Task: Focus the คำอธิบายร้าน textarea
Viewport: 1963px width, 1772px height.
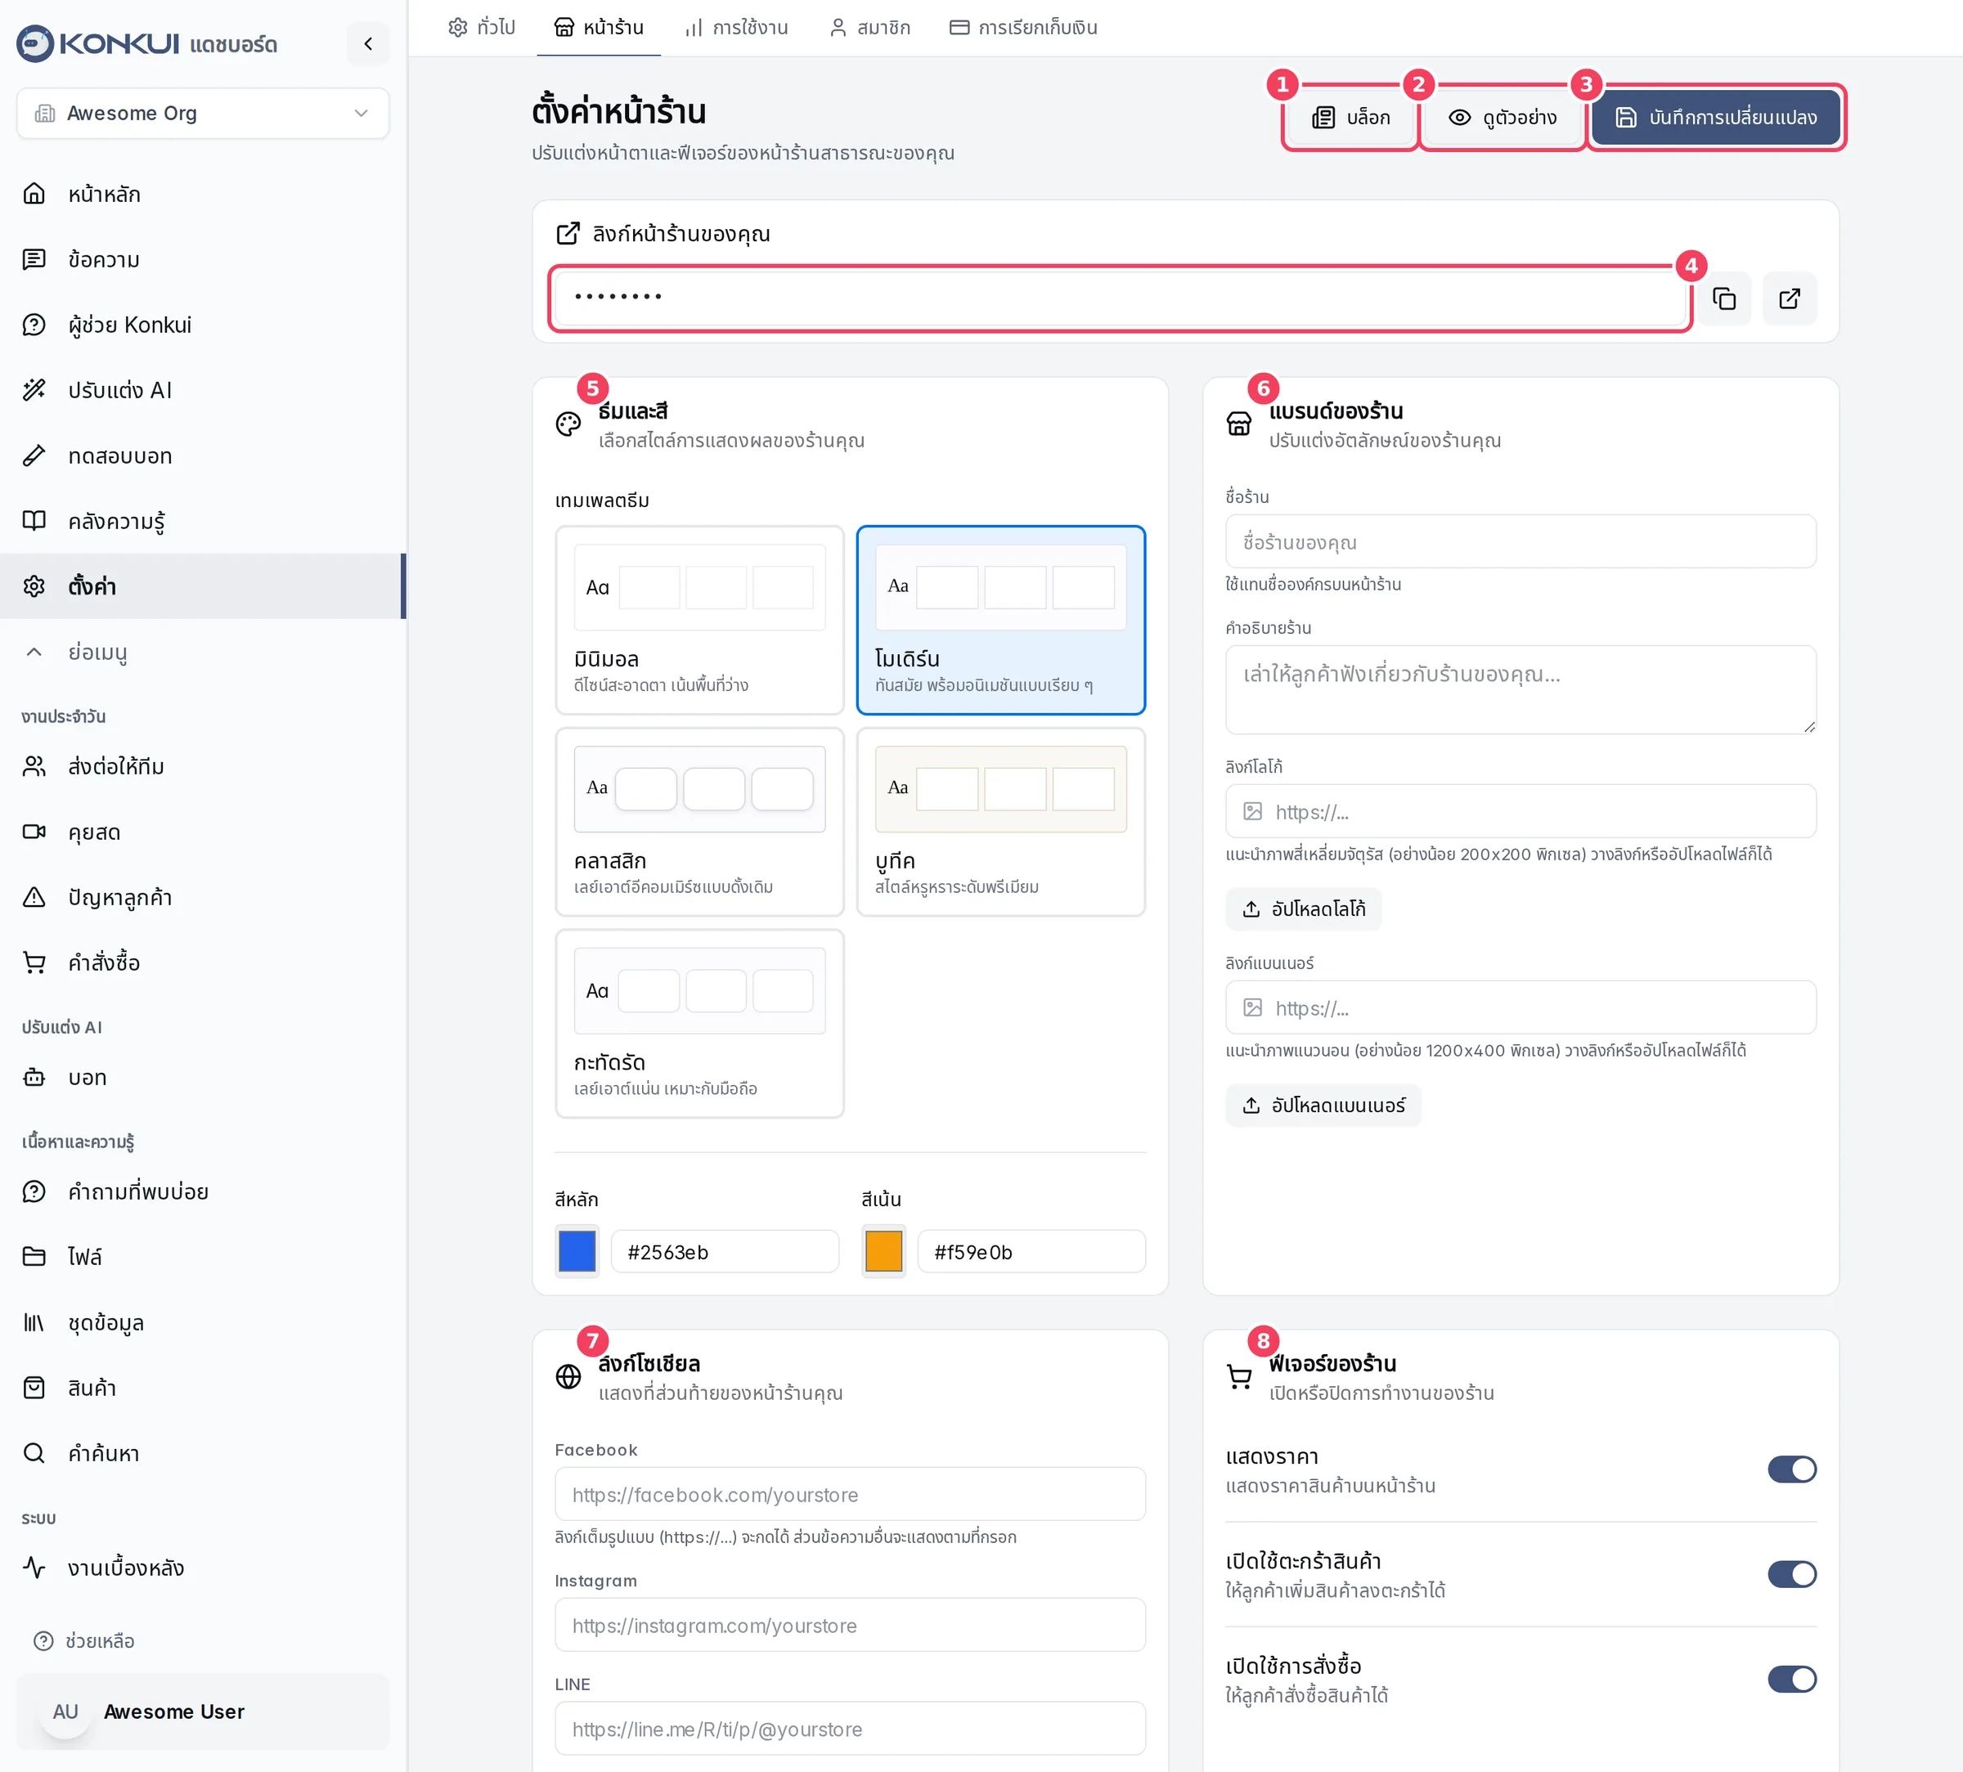Action: 1520,689
